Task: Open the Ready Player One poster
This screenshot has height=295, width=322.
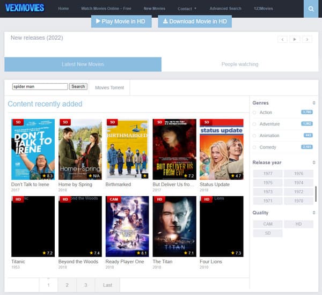Action: point(127,226)
